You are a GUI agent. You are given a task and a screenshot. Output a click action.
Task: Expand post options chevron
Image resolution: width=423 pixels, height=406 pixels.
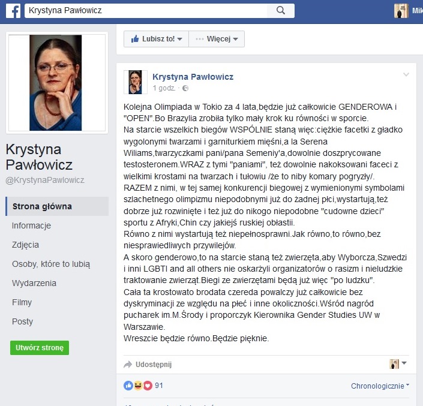point(406,75)
